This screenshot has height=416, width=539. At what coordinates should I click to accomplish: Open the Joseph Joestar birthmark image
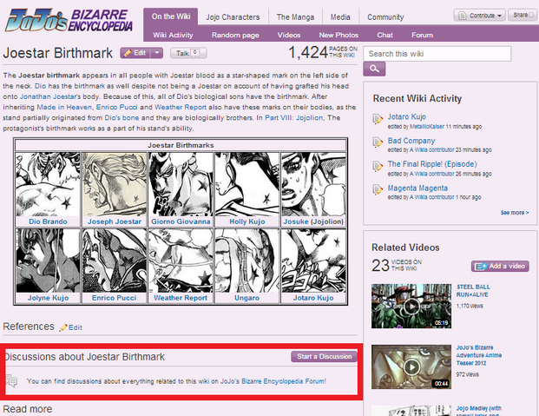coord(115,185)
